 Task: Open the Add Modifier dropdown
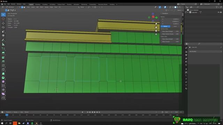point(205,51)
